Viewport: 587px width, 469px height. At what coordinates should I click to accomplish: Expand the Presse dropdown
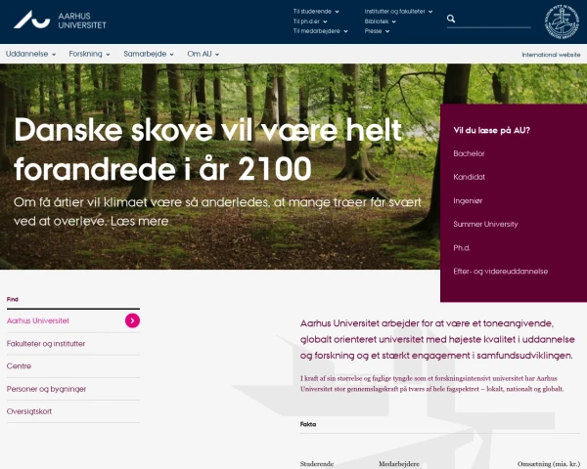pos(377,31)
